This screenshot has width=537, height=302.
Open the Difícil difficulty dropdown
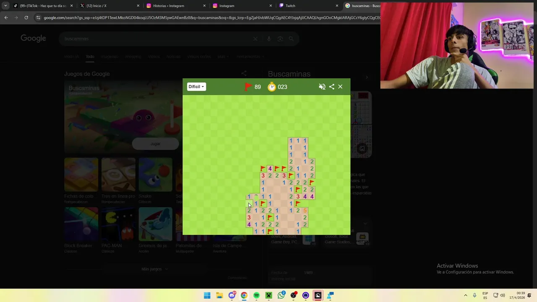point(196,87)
